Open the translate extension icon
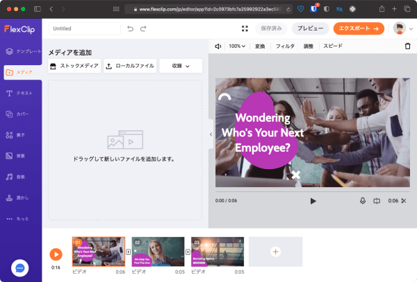The height and width of the screenshot is (282, 417). [x=339, y=9]
